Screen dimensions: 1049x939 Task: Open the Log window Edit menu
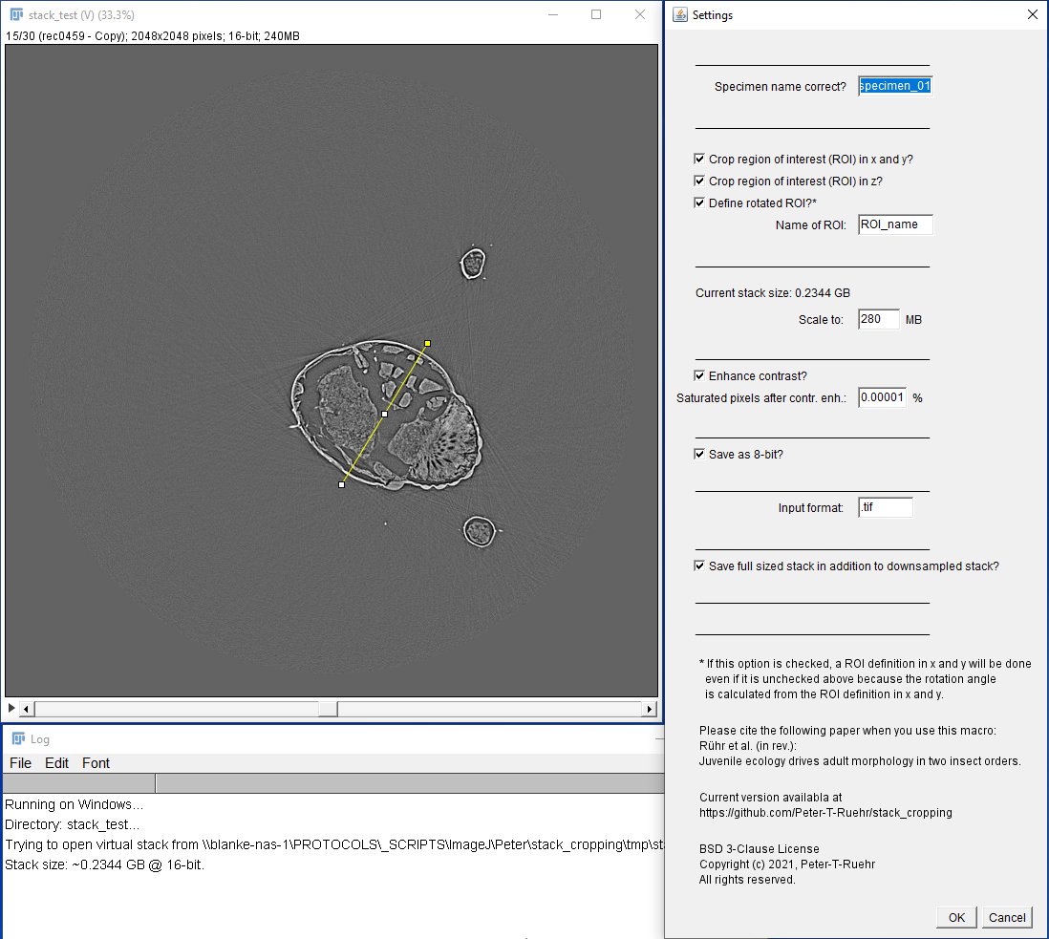click(57, 763)
